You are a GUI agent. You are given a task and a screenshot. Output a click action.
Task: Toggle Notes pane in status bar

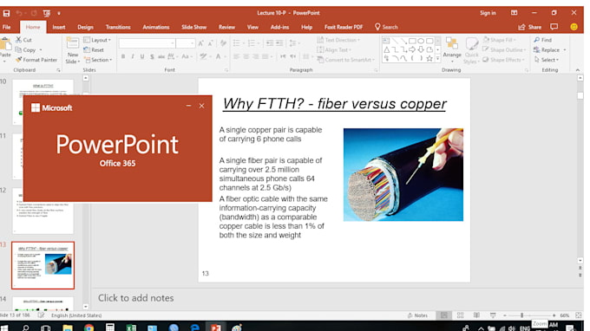coord(417,315)
